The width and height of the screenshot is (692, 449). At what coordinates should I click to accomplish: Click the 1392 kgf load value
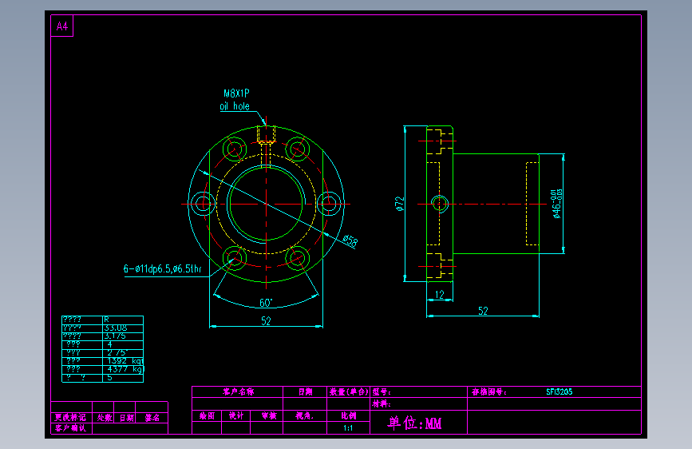pyautogui.click(x=125, y=360)
